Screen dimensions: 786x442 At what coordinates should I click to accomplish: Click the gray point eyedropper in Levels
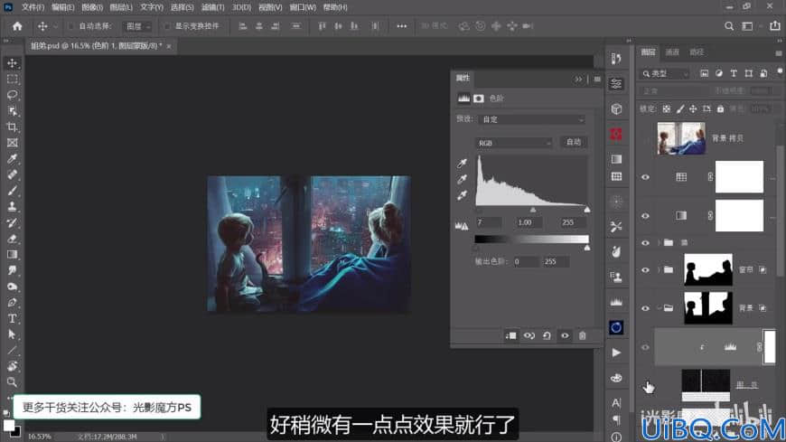click(x=462, y=179)
